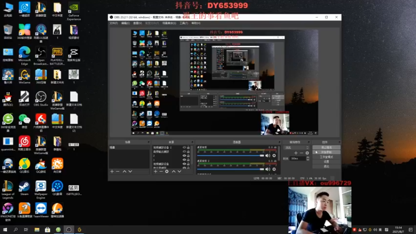Click the transition duration stepper arrows
Image resolution: width=416 pixels, height=234 pixels.
pyautogui.click(x=308, y=159)
